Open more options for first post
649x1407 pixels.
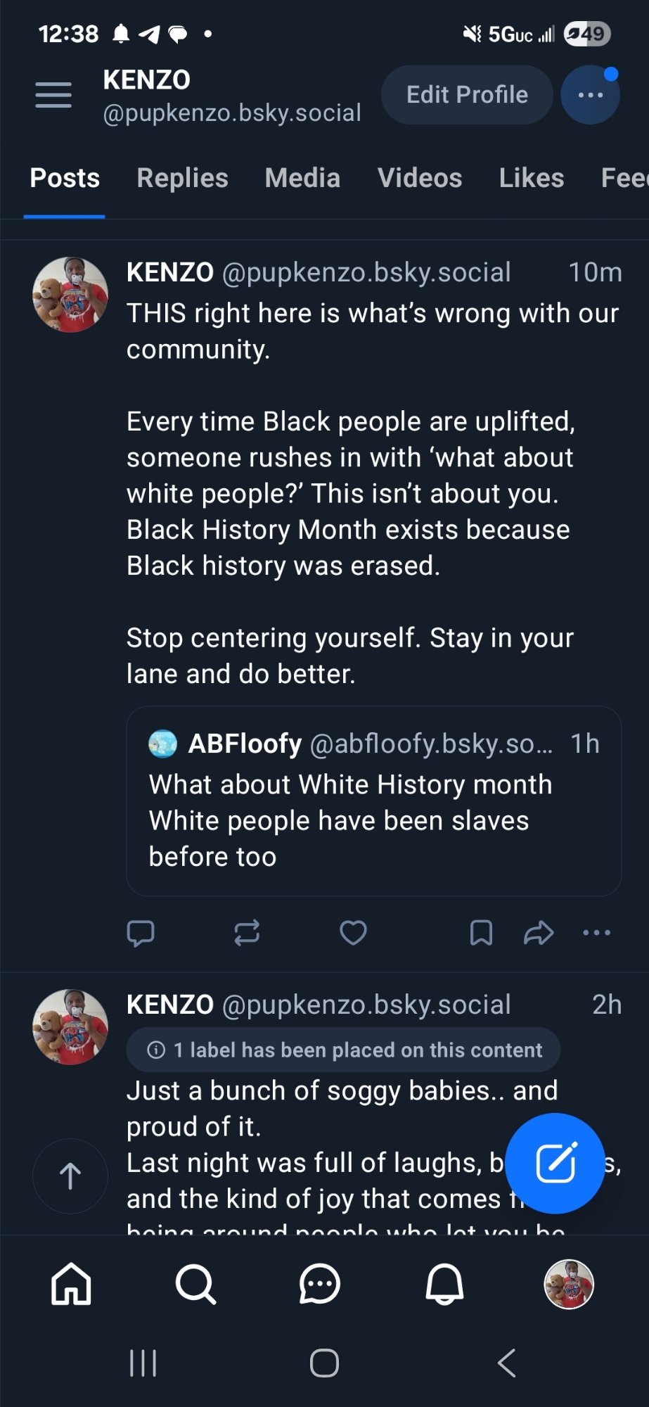click(x=596, y=933)
